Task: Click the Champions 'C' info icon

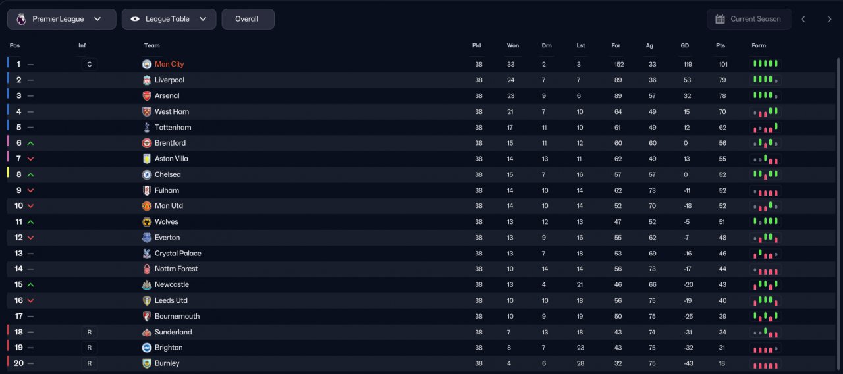Action: tap(89, 64)
